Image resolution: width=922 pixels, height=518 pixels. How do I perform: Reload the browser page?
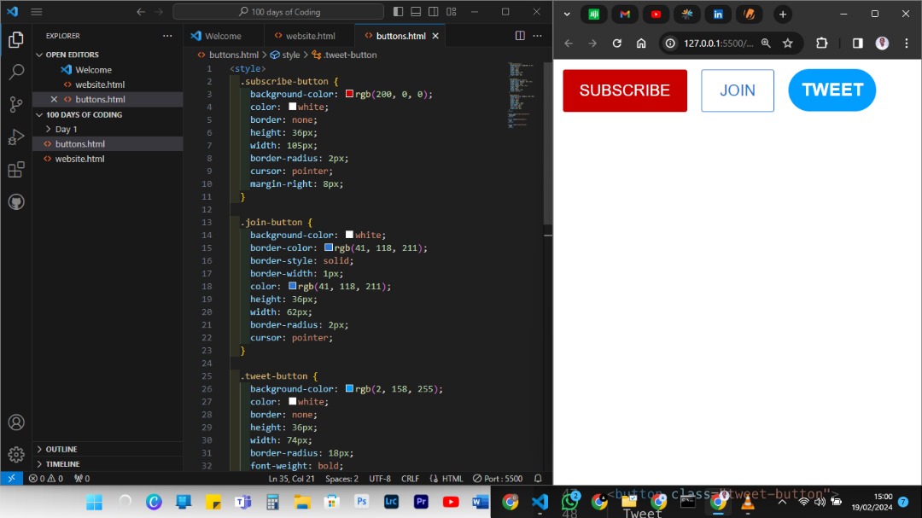pyautogui.click(x=617, y=43)
